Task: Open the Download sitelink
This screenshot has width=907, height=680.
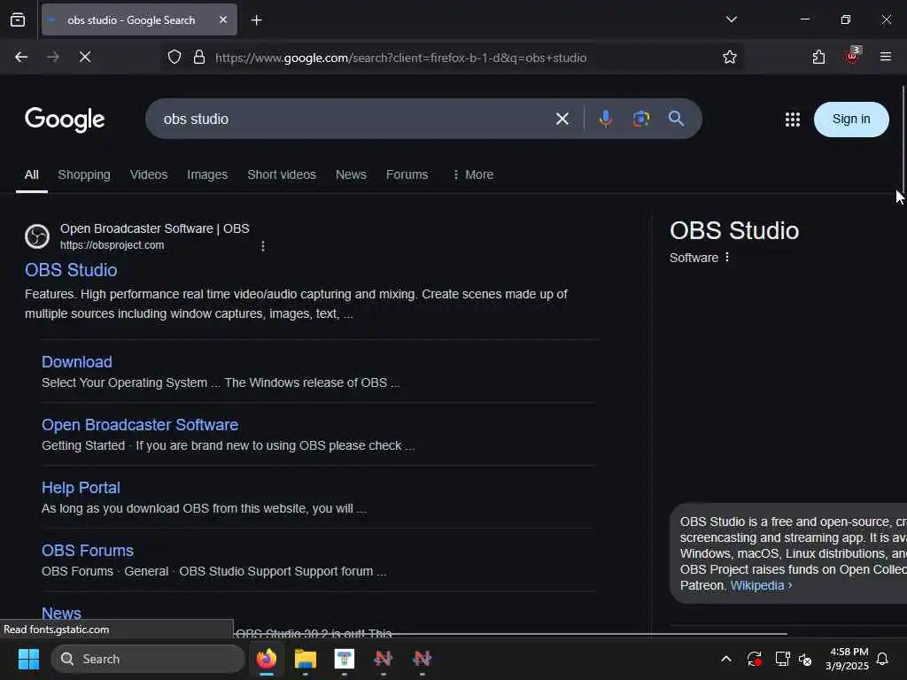Action: tap(77, 362)
